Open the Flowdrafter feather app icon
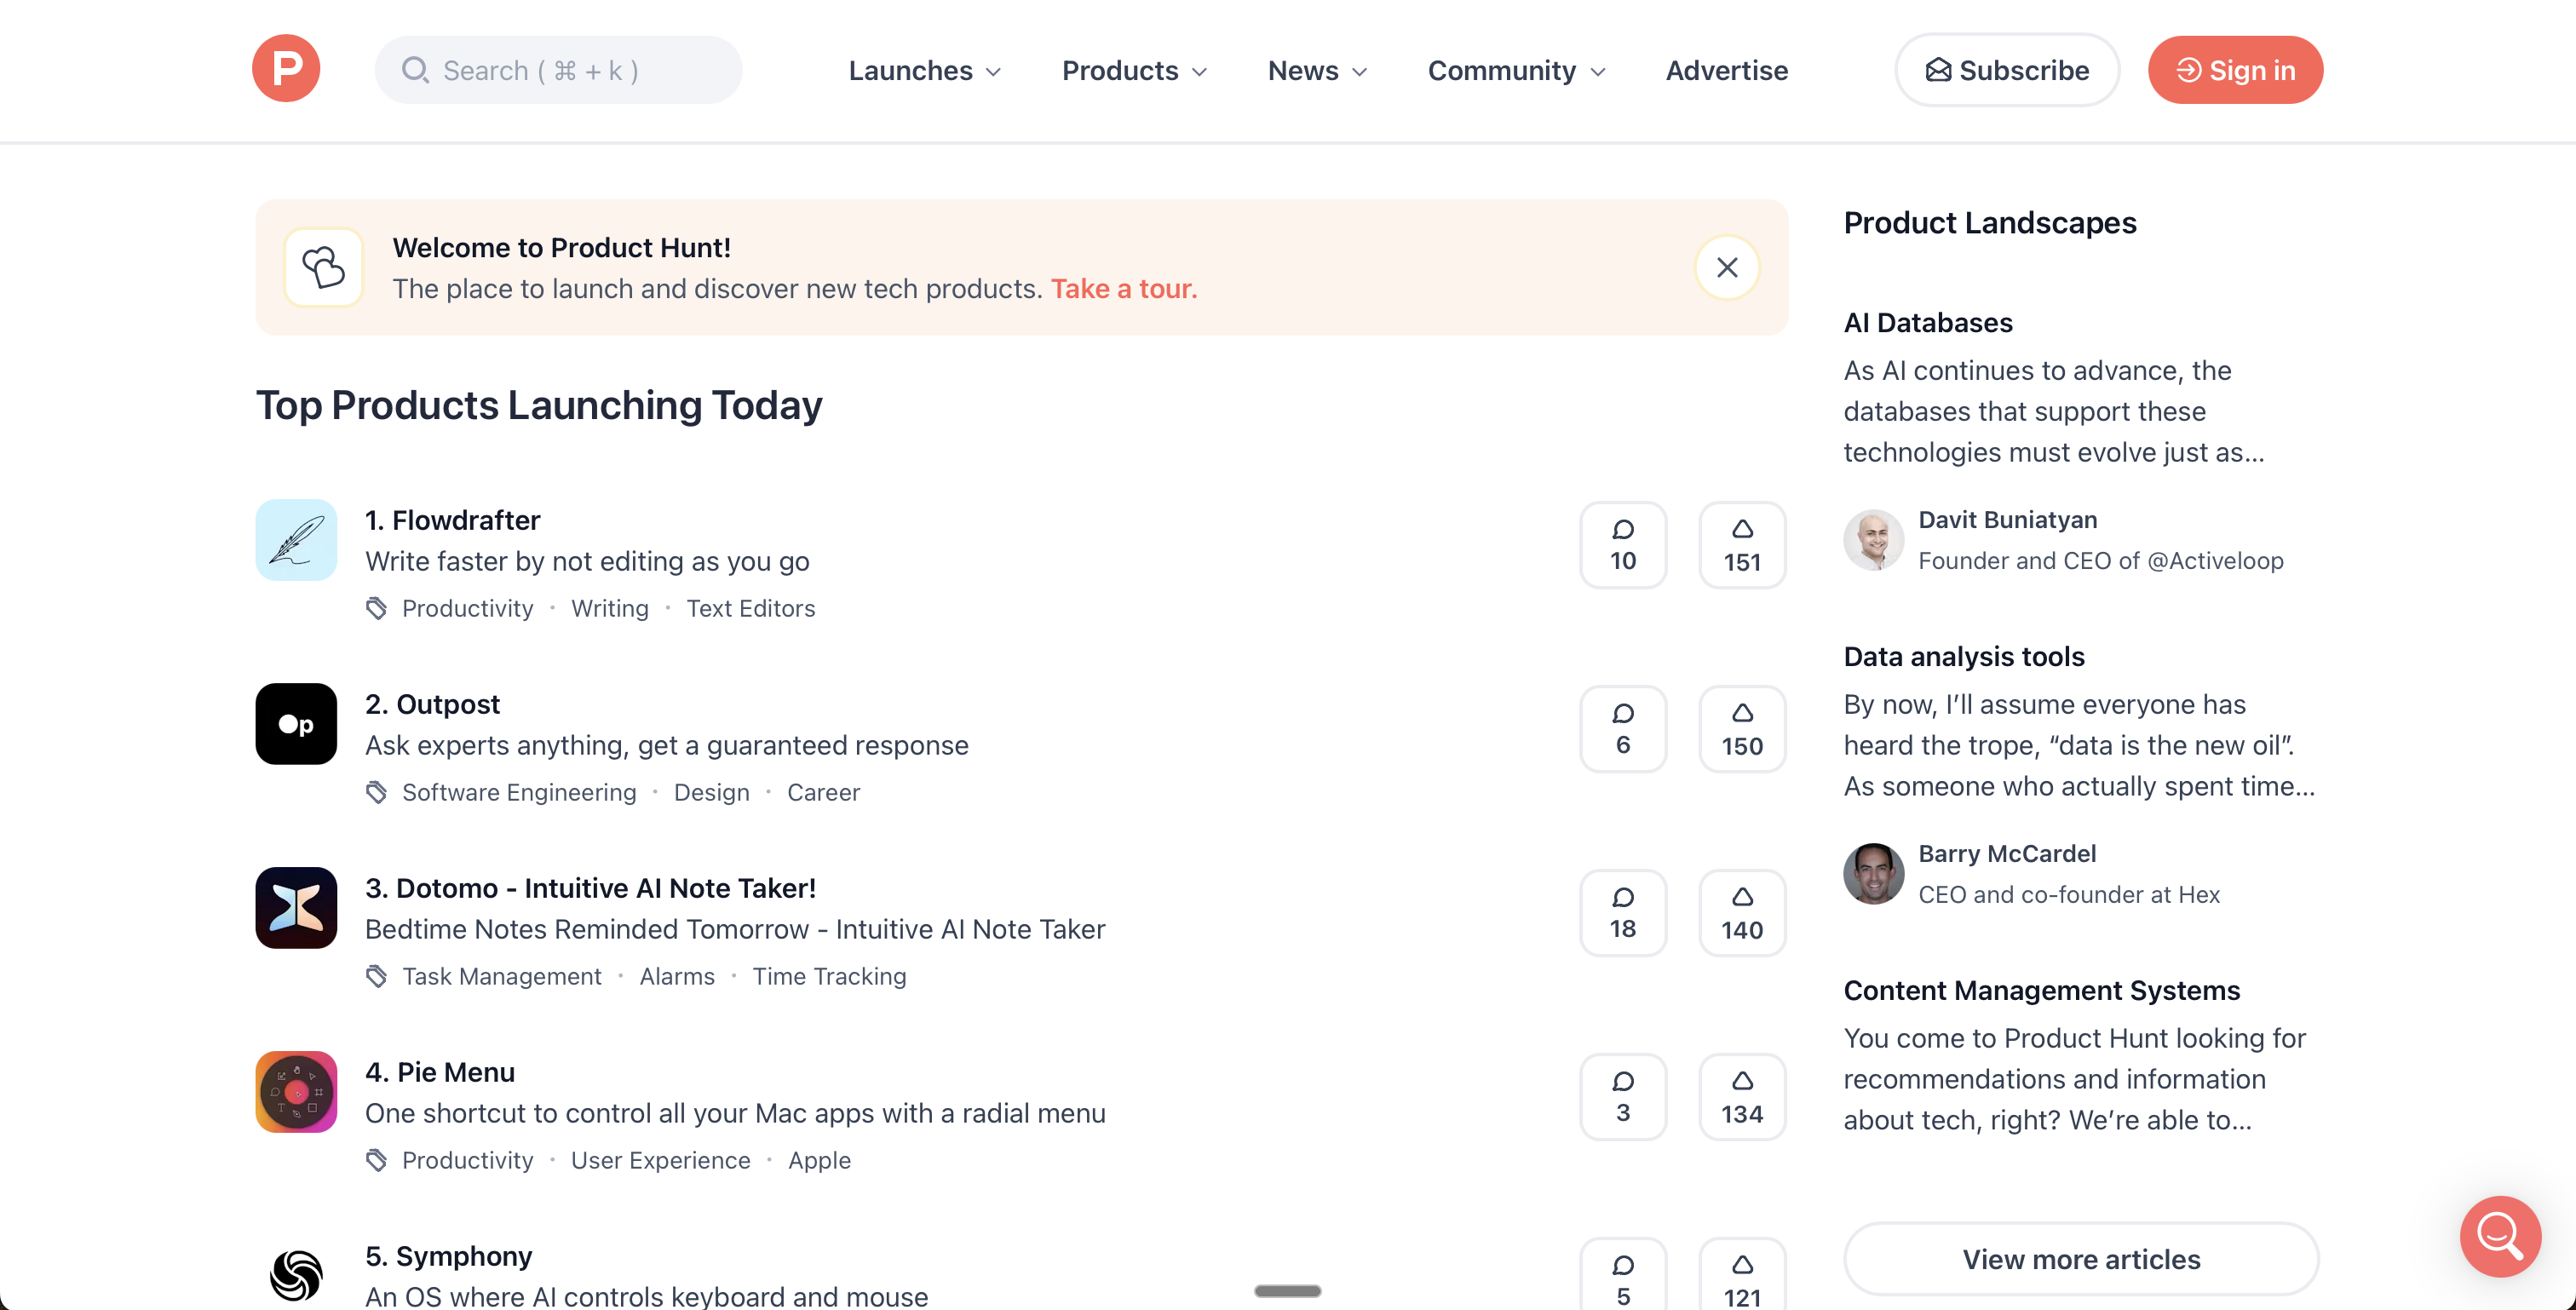The image size is (2576, 1310). point(296,540)
